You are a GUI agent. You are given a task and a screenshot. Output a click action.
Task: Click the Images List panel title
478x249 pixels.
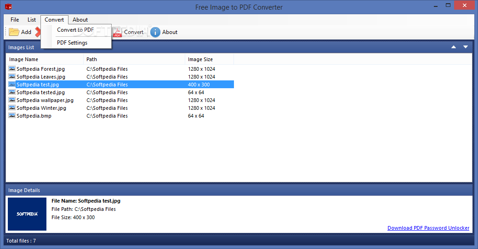[x=21, y=47]
